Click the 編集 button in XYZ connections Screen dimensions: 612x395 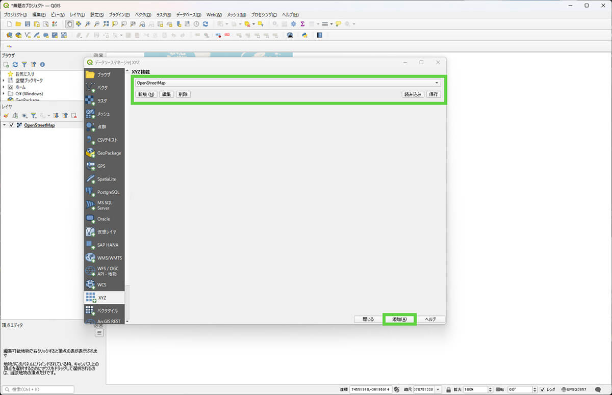pos(167,94)
